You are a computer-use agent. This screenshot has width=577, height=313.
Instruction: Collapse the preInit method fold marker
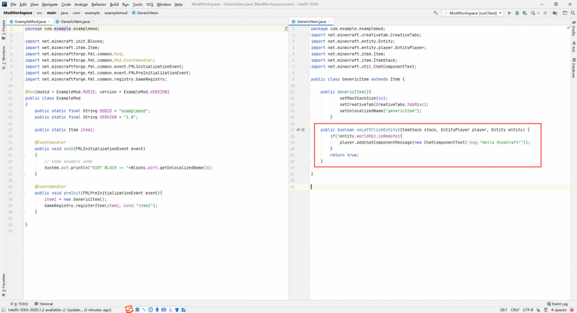pos(24,193)
